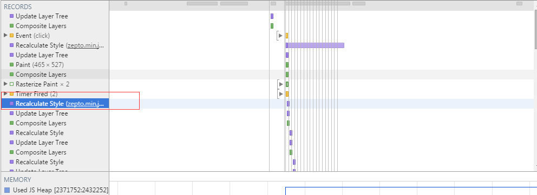Screen dimensions: 537x195
Task: Toggle the Used JS Heap checkbox
Action: tap(7, 190)
